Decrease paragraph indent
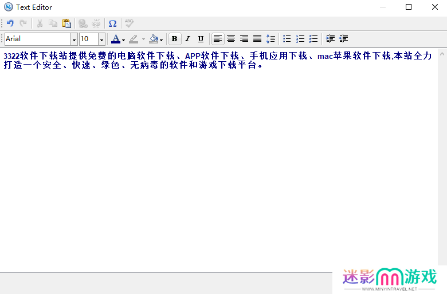Image resolution: width=447 pixels, height=294 pixels. [343, 39]
